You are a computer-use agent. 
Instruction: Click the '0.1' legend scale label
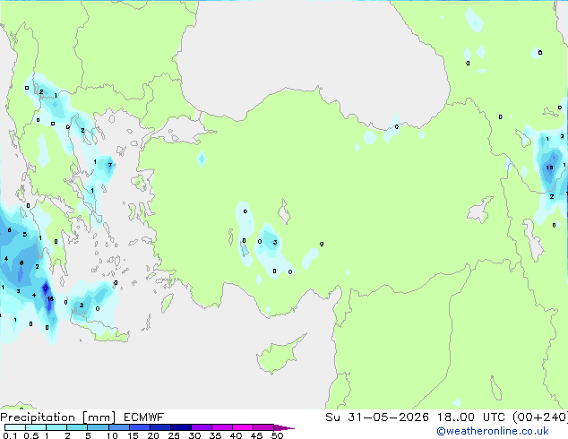[x=10, y=435]
